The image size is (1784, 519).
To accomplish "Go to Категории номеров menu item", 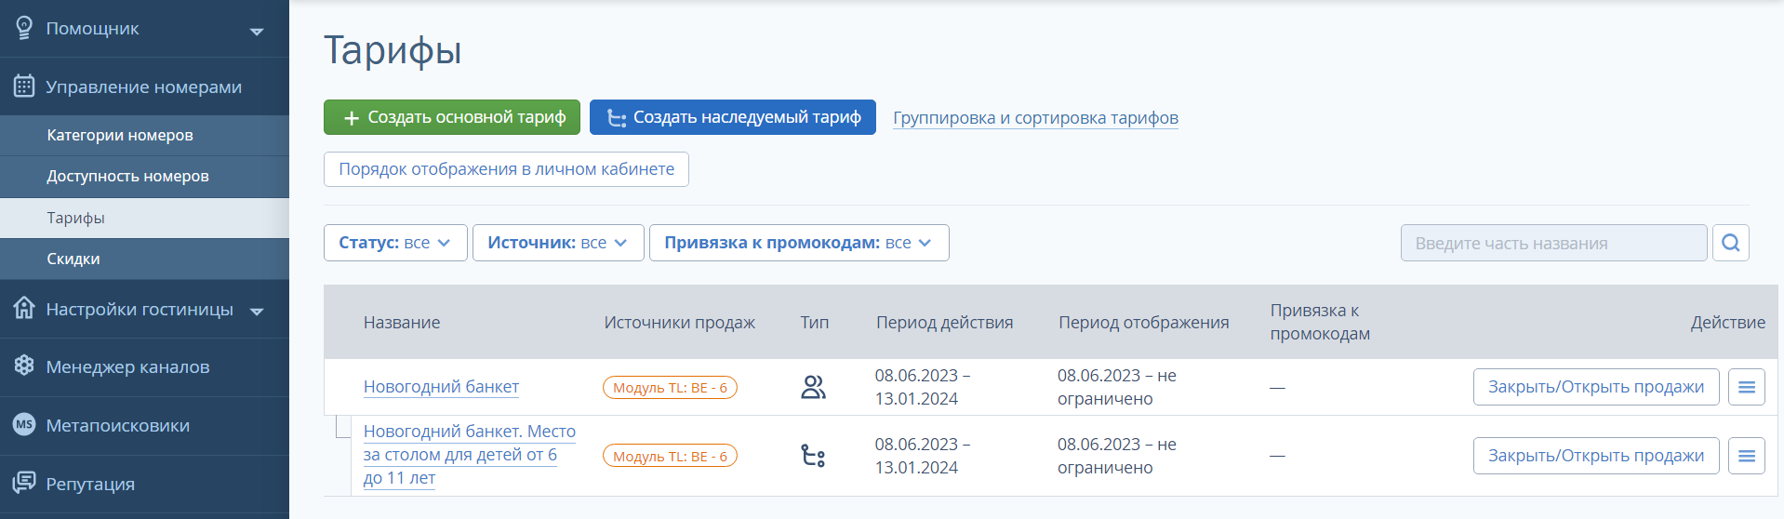I will (120, 135).
